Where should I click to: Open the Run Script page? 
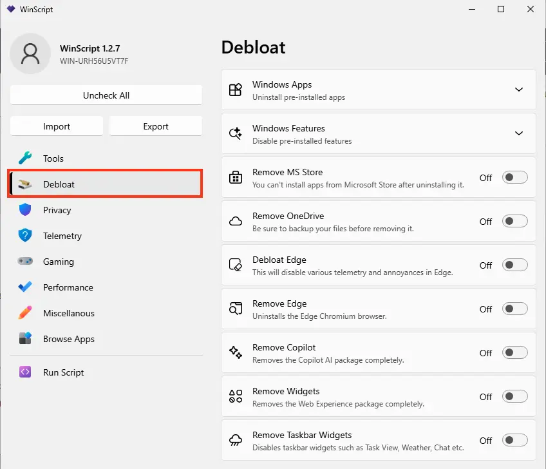[x=105, y=372]
